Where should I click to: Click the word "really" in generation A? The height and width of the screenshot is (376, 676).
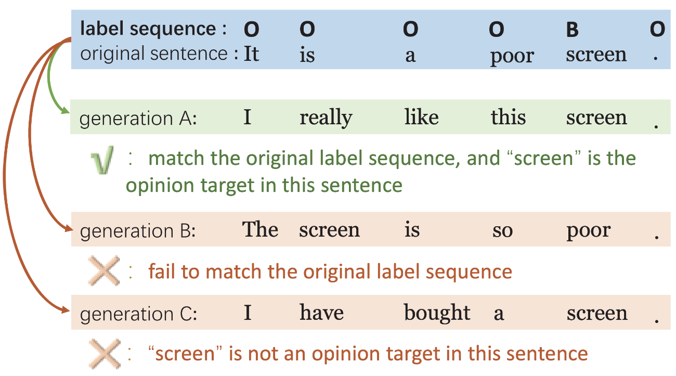tap(326, 118)
